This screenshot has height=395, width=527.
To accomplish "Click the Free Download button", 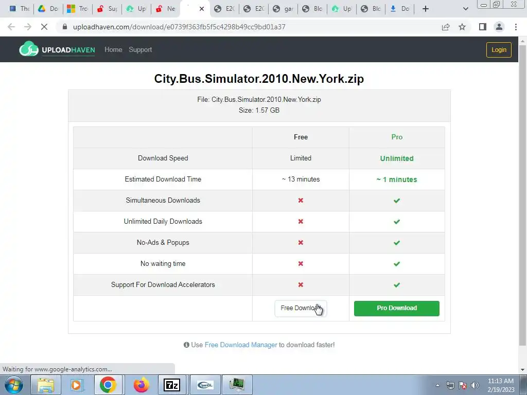I will coord(301,308).
